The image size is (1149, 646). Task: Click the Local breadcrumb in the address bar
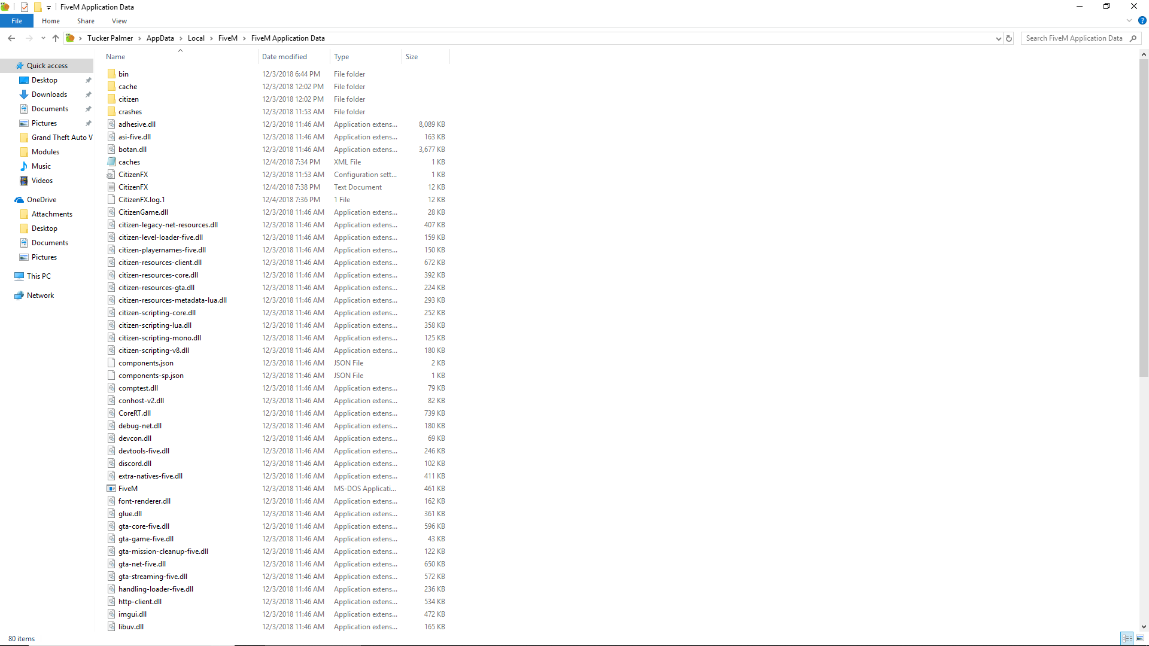[196, 38]
